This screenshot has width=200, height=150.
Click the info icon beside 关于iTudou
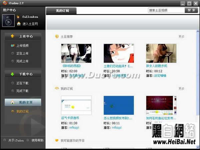coord(5,140)
